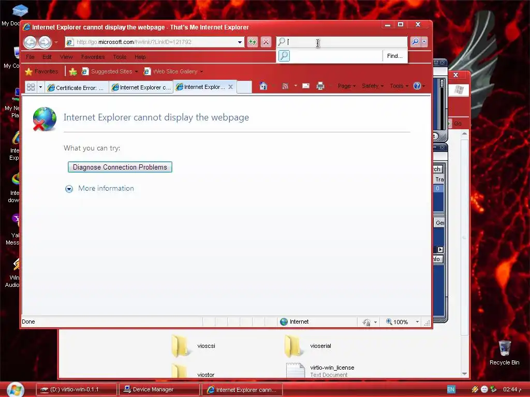The height and width of the screenshot is (397, 530).
Task: Click the Find... option
Action: (395, 56)
